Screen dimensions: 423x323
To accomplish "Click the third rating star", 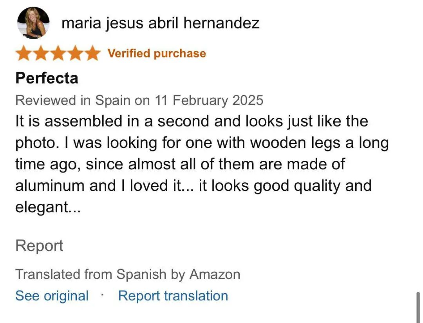I will pyautogui.click(x=58, y=54).
